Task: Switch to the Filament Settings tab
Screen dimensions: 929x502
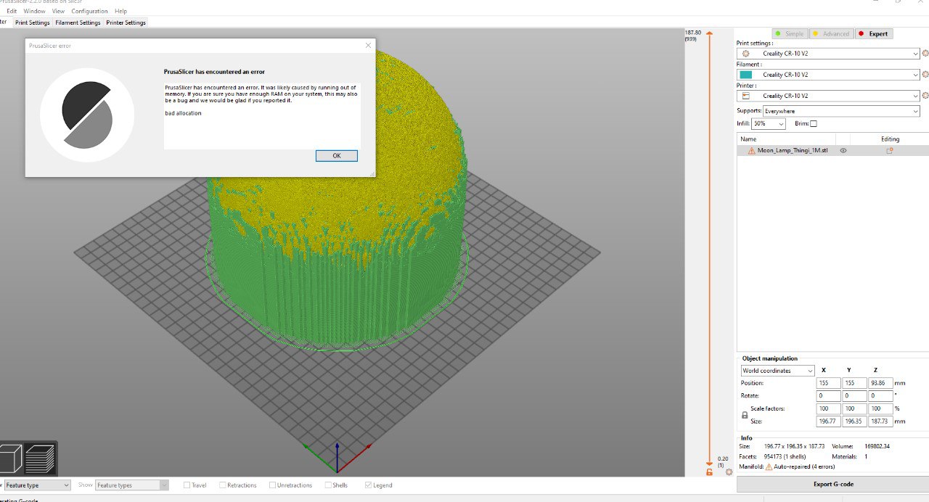Action: point(78,22)
